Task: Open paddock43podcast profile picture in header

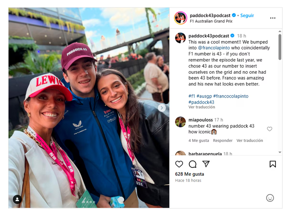Action: click(x=180, y=18)
